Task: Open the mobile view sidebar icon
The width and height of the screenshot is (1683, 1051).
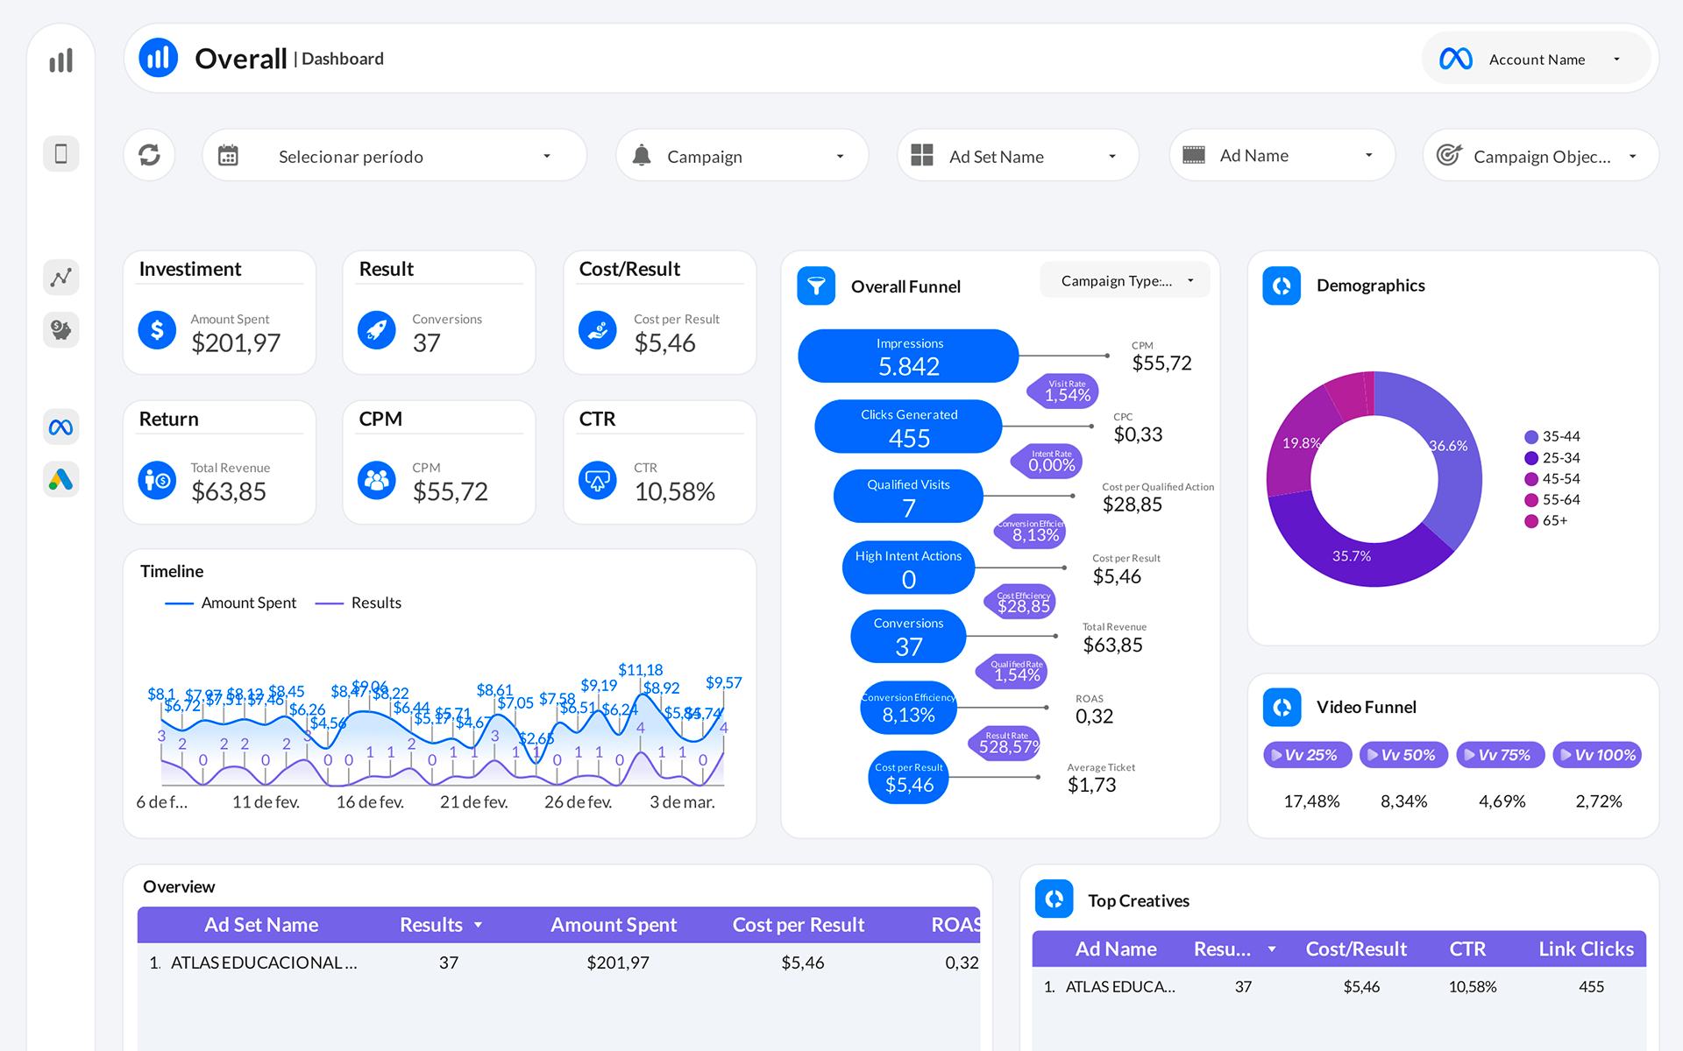Action: (x=61, y=154)
